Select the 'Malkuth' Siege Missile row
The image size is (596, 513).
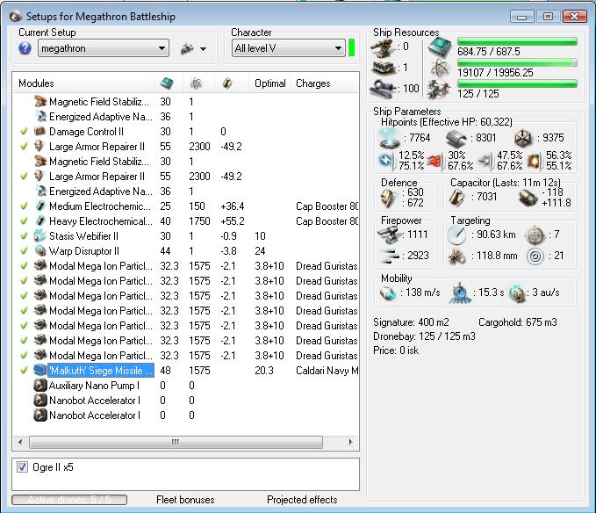point(186,371)
